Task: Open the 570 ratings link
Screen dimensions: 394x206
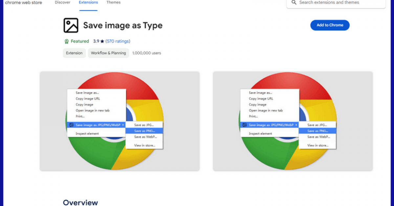Action: pos(118,41)
